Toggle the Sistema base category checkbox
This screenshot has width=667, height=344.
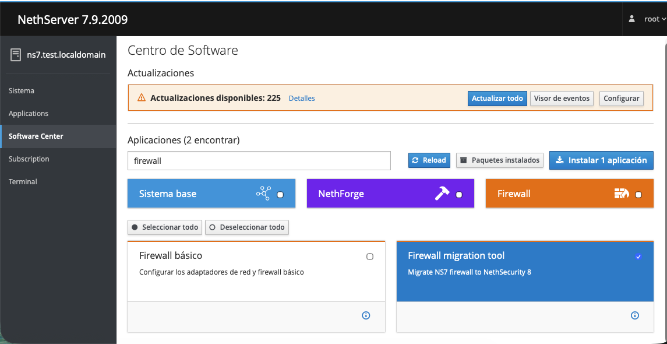[x=280, y=195]
